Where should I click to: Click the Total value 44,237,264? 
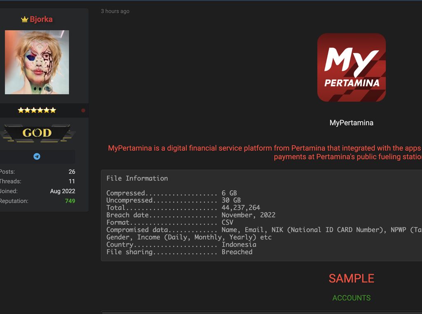(241, 208)
